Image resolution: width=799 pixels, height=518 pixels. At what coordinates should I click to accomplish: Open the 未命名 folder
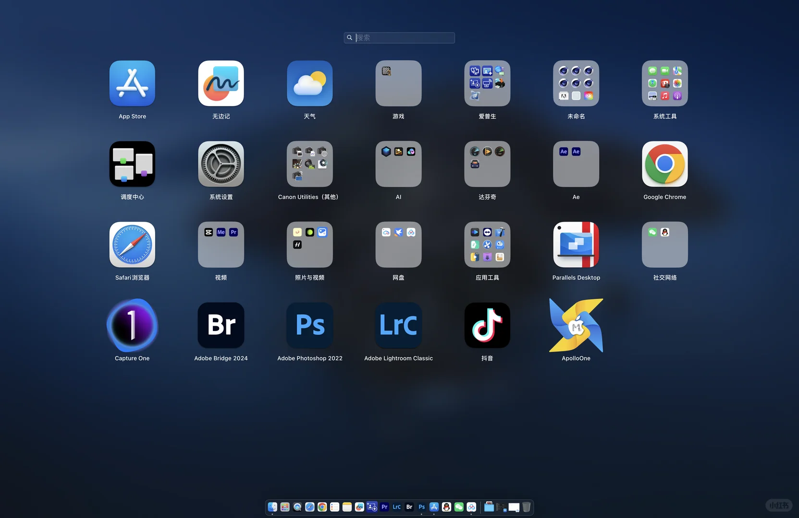(x=576, y=83)
